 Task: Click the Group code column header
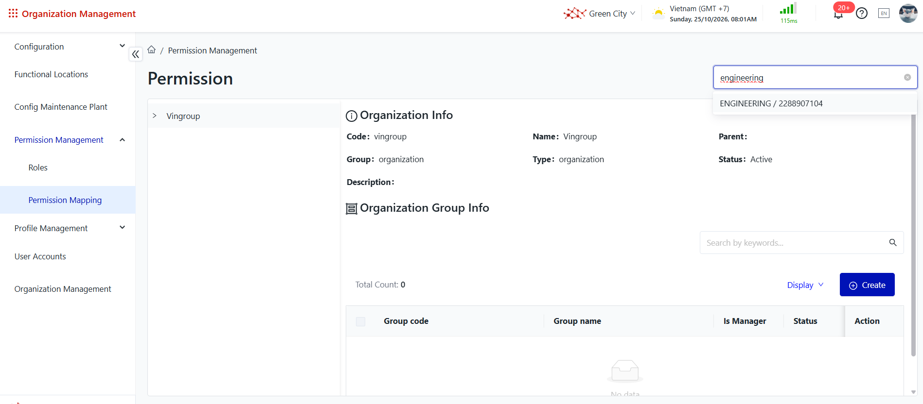406,321
